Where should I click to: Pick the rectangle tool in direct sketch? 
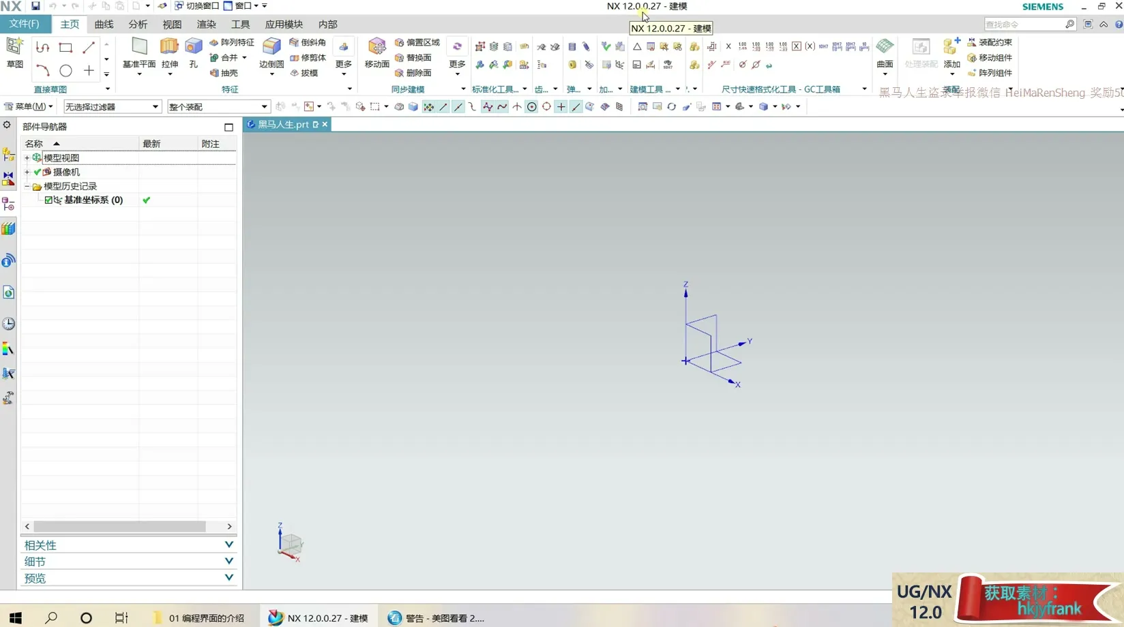click(x=65, y=48)
